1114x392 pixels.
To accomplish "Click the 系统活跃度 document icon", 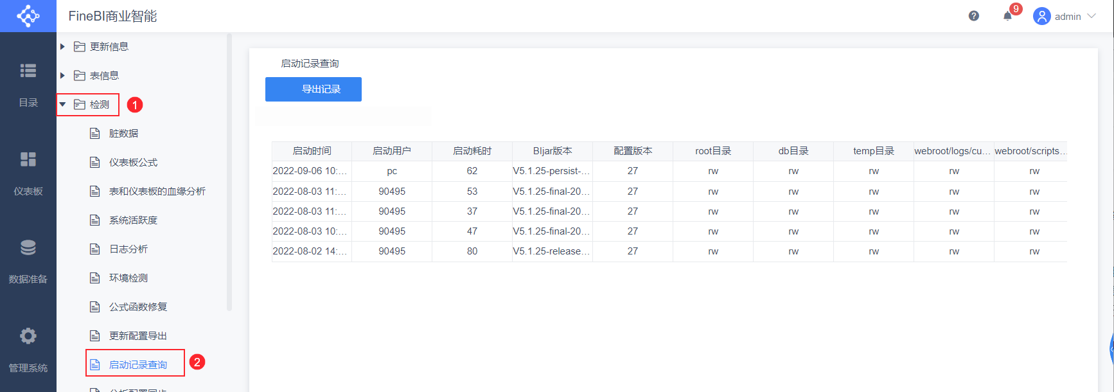I will coord(95,220).
